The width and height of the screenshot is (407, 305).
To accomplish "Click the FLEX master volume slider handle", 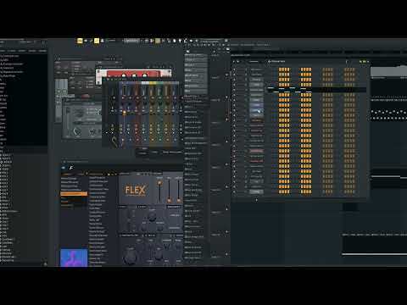I will click(x=159, y=183).
